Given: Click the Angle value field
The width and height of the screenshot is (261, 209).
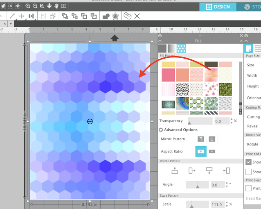Looking at the screenshot, I should (x=218, y=185).
